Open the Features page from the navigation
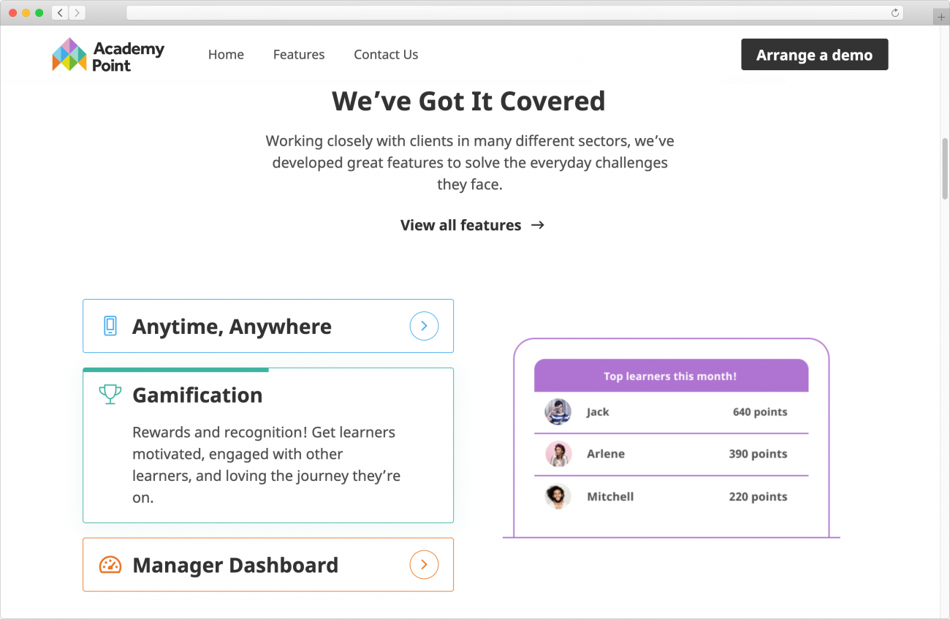 (299, 54)
